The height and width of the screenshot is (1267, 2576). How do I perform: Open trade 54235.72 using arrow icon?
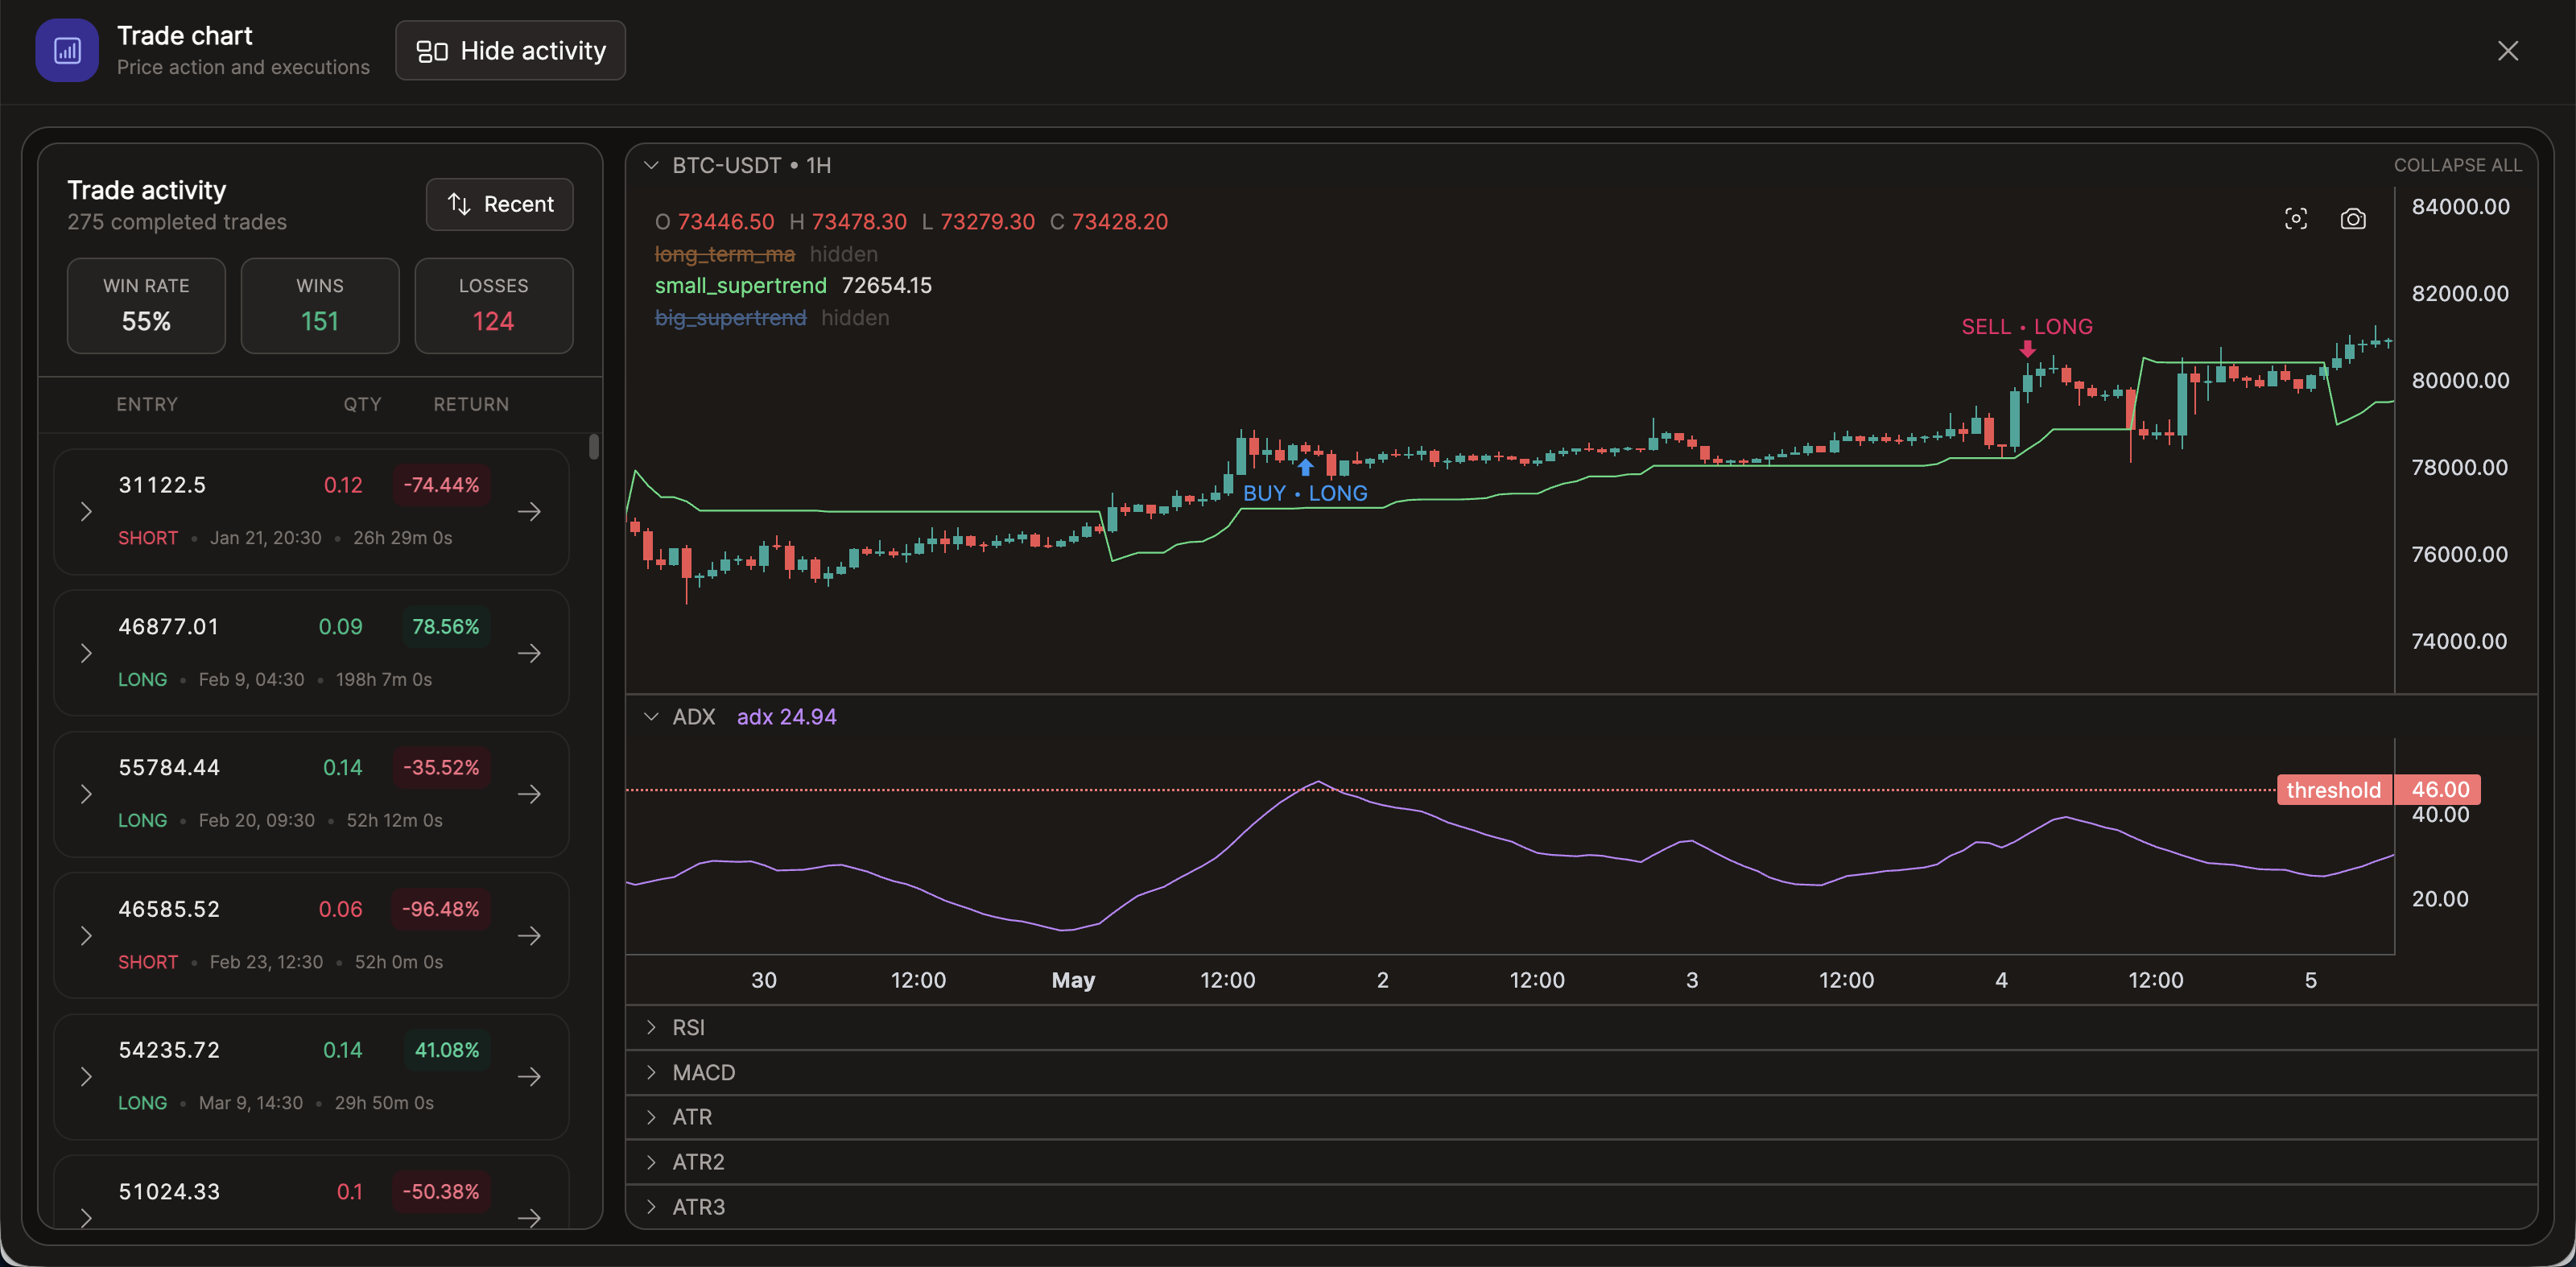529,1076
